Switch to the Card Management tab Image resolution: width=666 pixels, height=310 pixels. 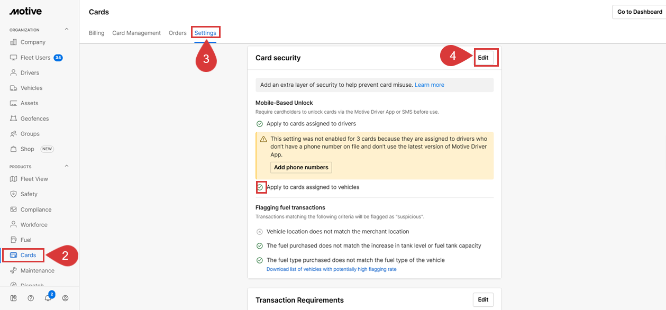pos(136,33)
